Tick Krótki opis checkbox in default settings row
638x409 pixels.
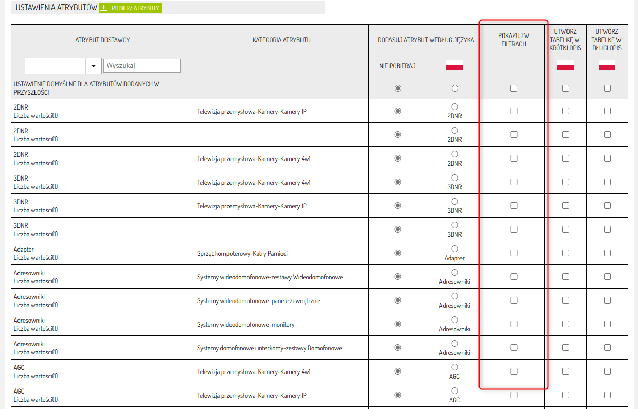coord(565,88)
